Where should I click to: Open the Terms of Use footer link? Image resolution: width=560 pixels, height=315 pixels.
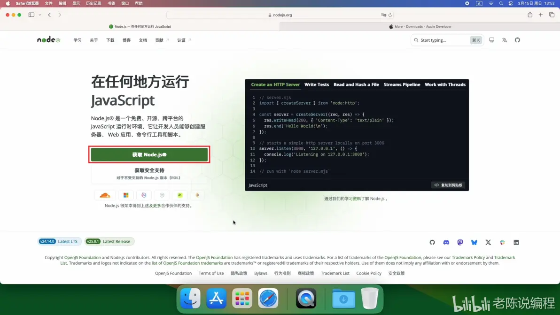click(x=211, y=273)
